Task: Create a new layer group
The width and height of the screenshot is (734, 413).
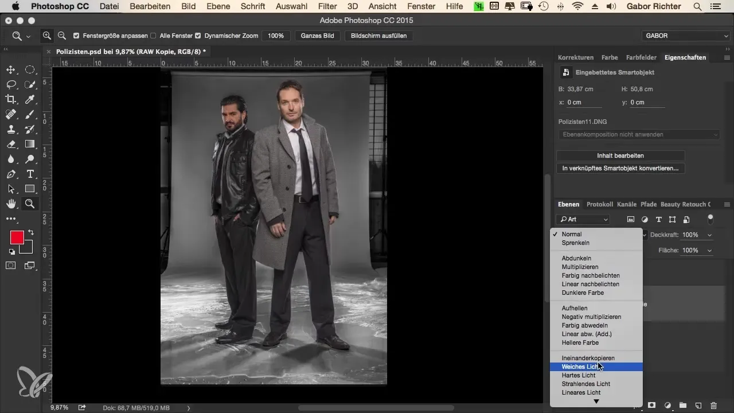Action: [683, 405]
